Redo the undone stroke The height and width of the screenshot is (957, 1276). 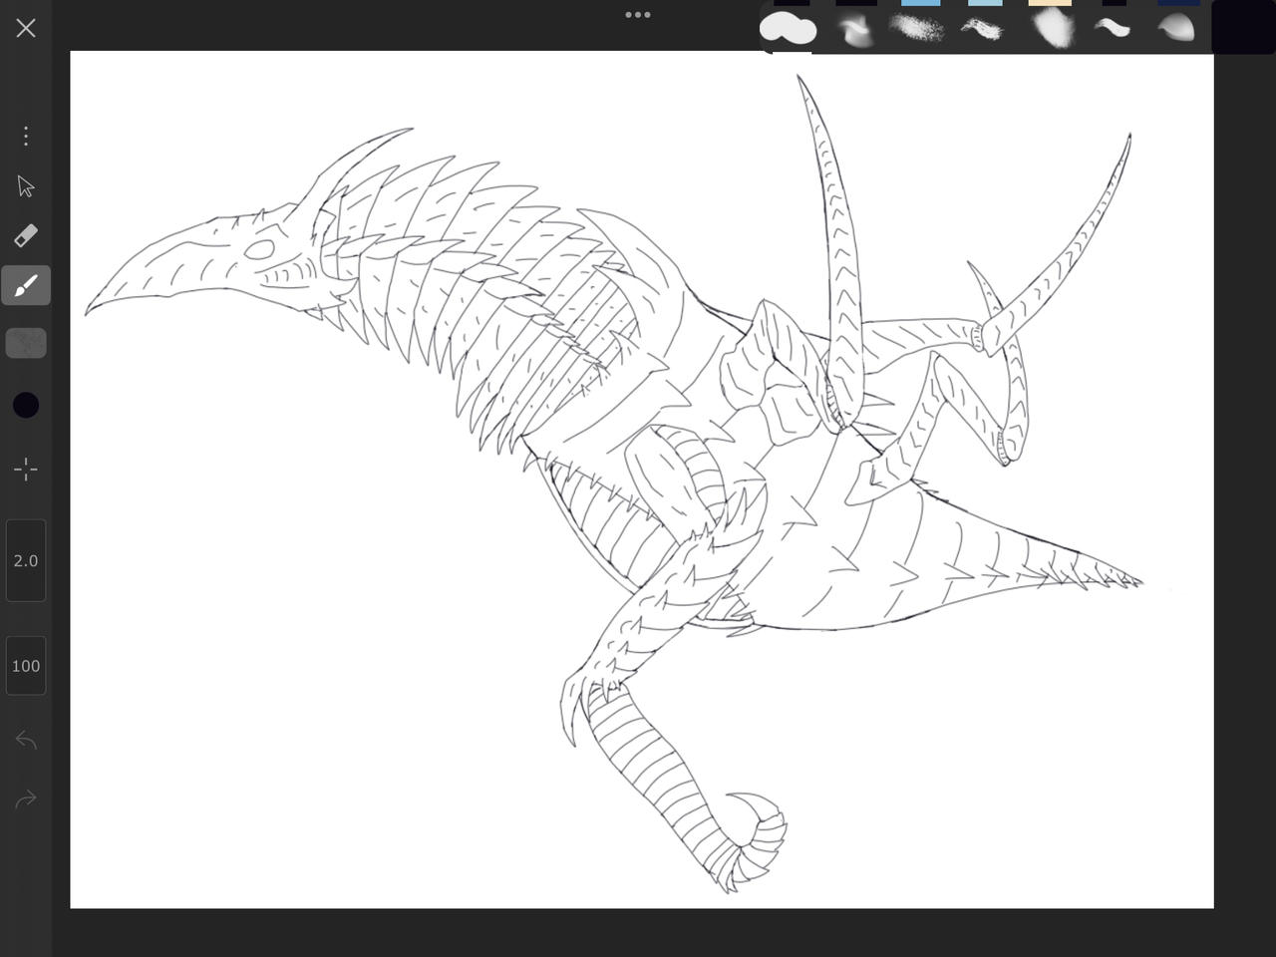click(x=26, y=798)
